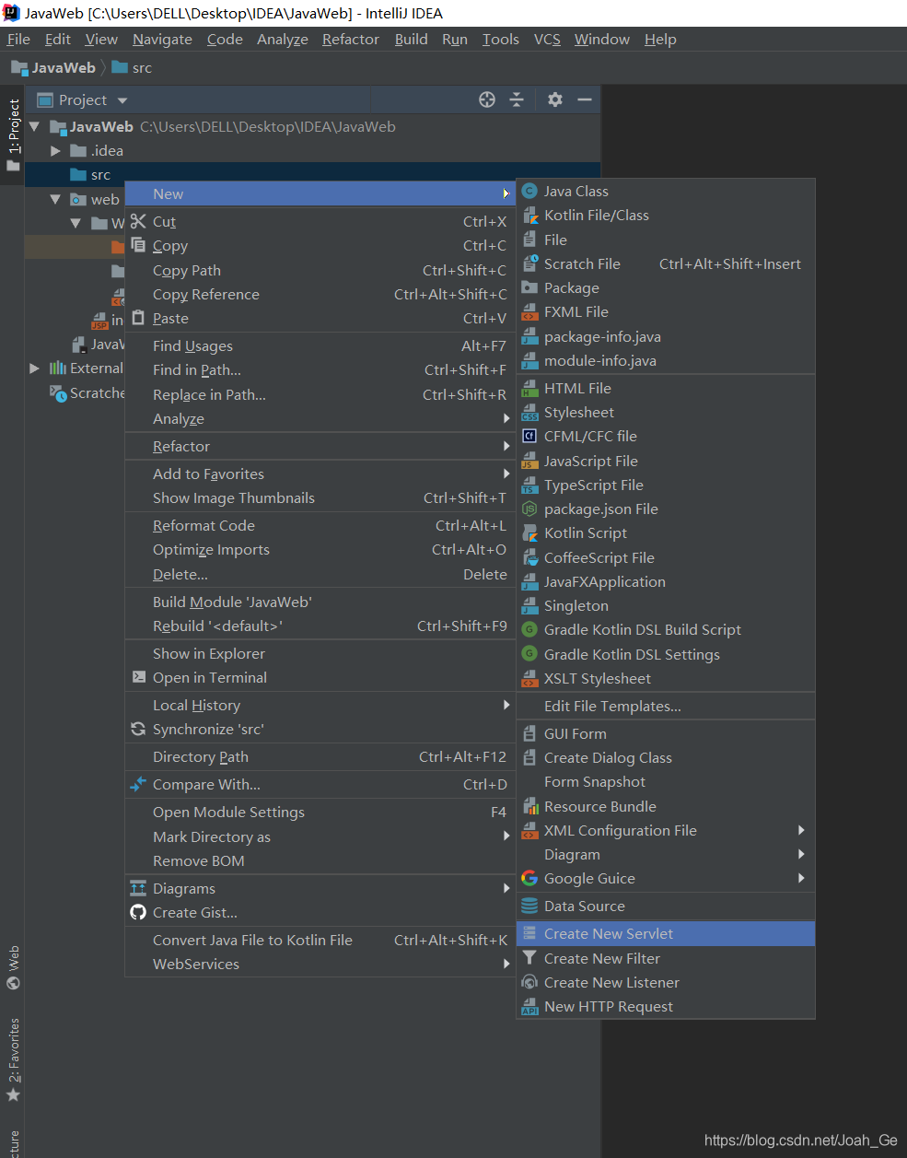Click the Data Source database icon
Image resolution: width=907 pixels, height=1158 pixels.
click(529, 907)
